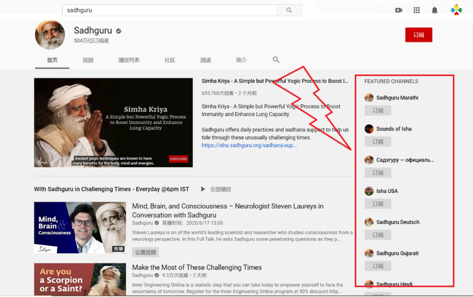Subscribe to Sadhguru Marathi
This screenshot has height=297, width=473.
[377, 110]
